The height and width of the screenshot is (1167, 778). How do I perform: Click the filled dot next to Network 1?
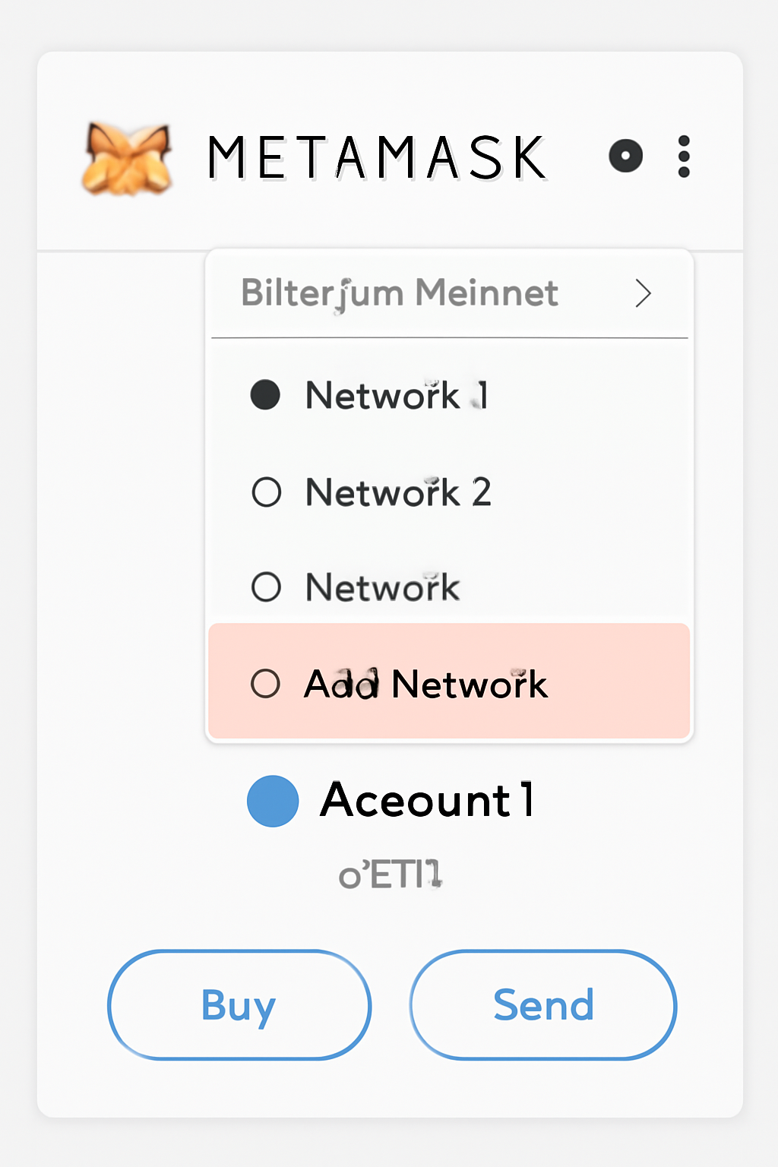(x=265, y=395)
